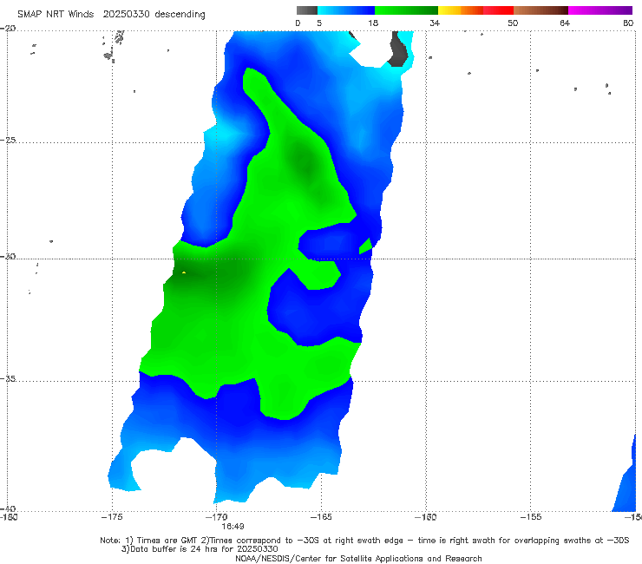Click the -25 latitude axis label
The height and width of the screenshot is (564, 642).
coord(8,140)
